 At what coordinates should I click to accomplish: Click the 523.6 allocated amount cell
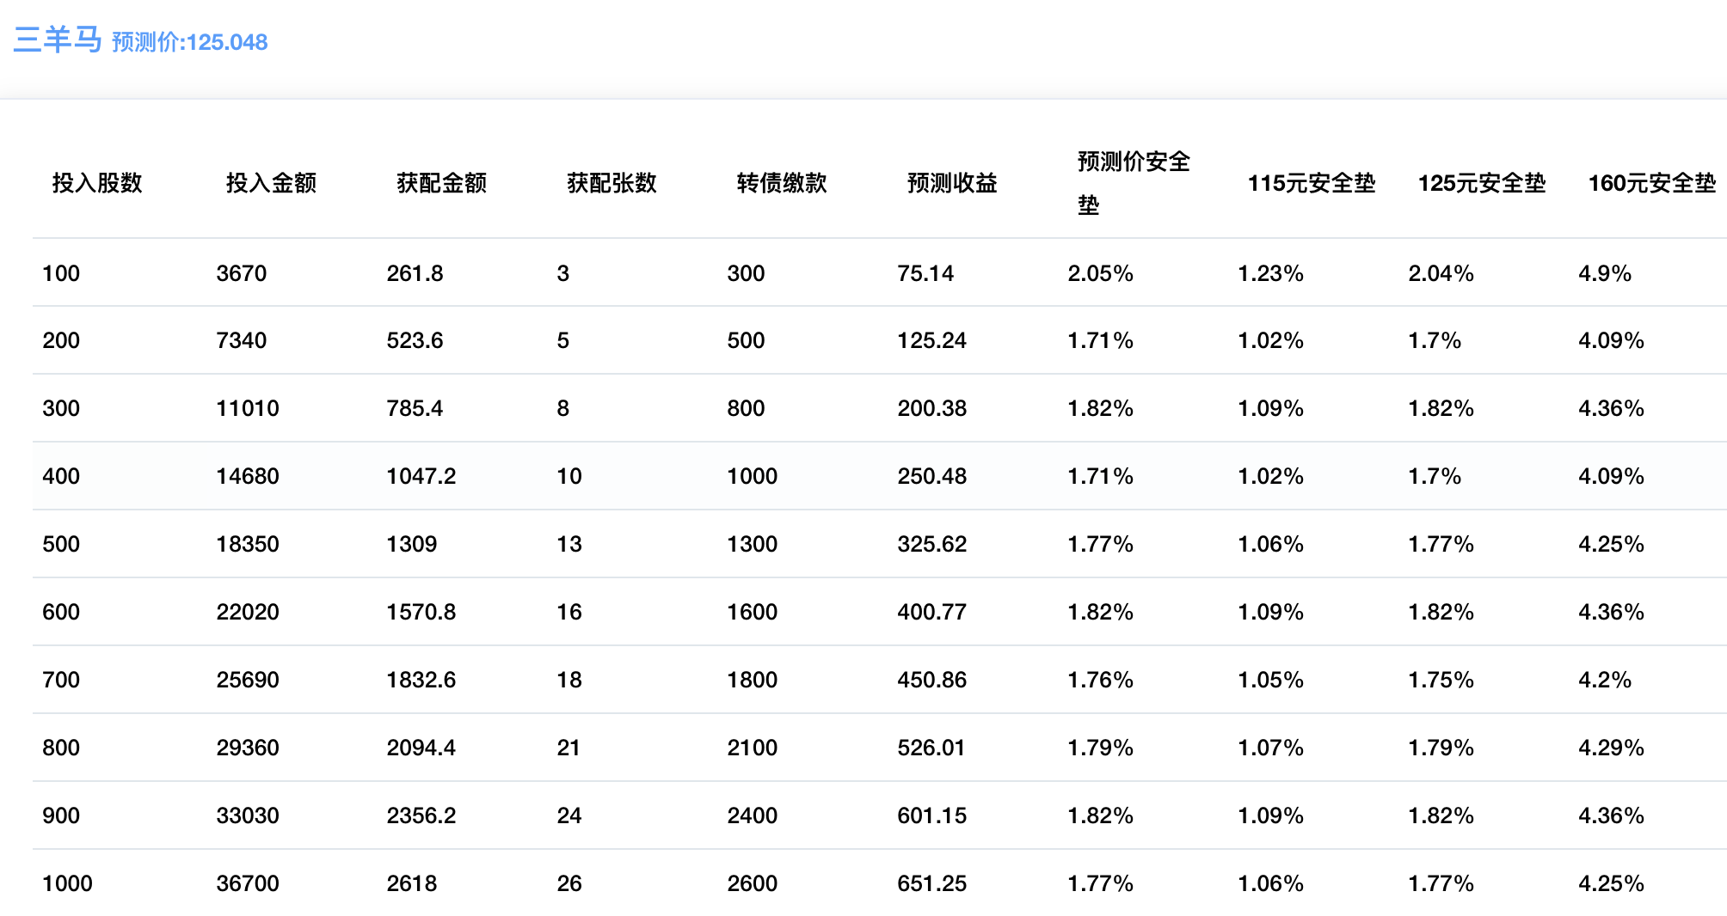pos(415,340)
